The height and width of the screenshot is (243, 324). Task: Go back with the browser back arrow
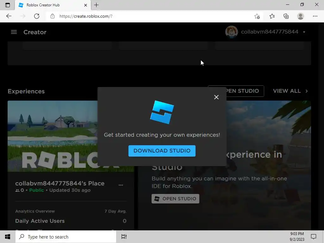pyautogui.click(x=9, y=16)
